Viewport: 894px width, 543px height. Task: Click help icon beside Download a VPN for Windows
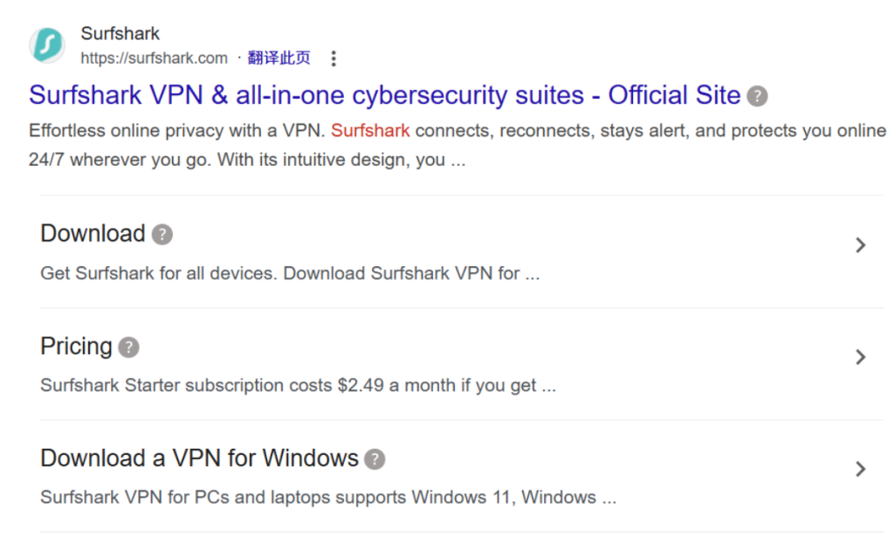(375, 459)
